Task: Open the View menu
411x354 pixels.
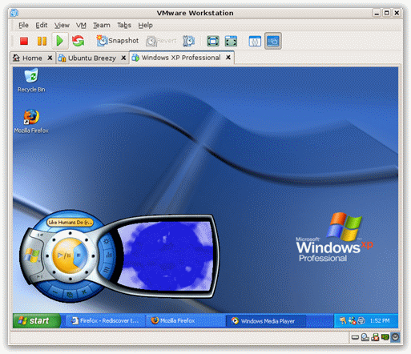Action: [x=62, y=25]
